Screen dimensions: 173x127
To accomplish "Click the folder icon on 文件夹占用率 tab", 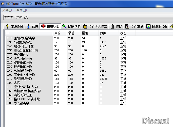I will pos(85,27).
